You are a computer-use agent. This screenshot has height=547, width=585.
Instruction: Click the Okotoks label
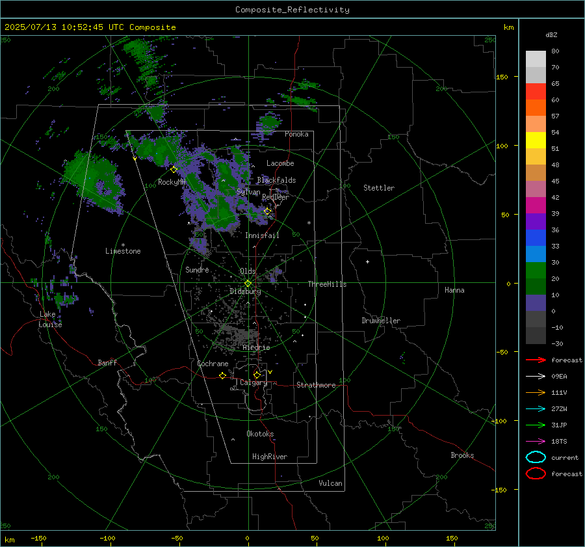click(x=260, y=434)
